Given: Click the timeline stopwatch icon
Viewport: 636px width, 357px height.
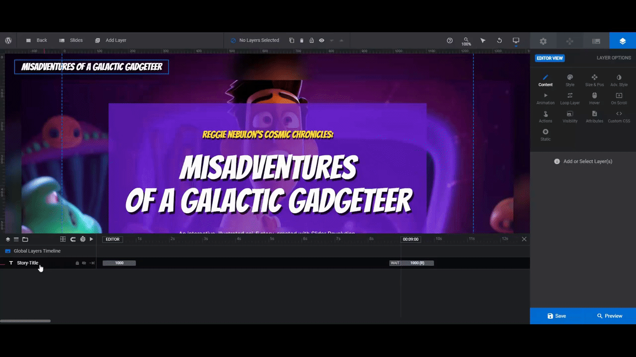Looking at the screenshot, I should coord(82,239).
